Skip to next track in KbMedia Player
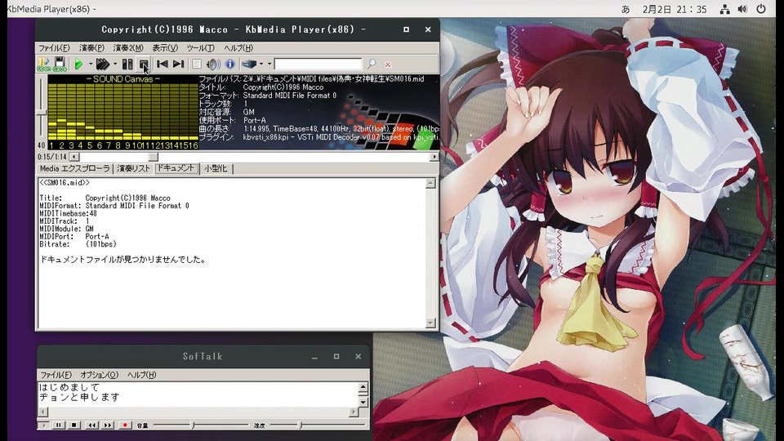784x441 pixels. 179,64
